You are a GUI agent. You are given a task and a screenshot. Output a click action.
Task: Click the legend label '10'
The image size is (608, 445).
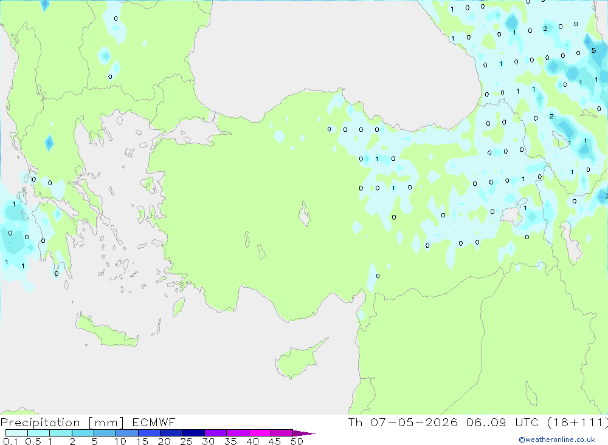pyautogui.click(x=120, y=441)
